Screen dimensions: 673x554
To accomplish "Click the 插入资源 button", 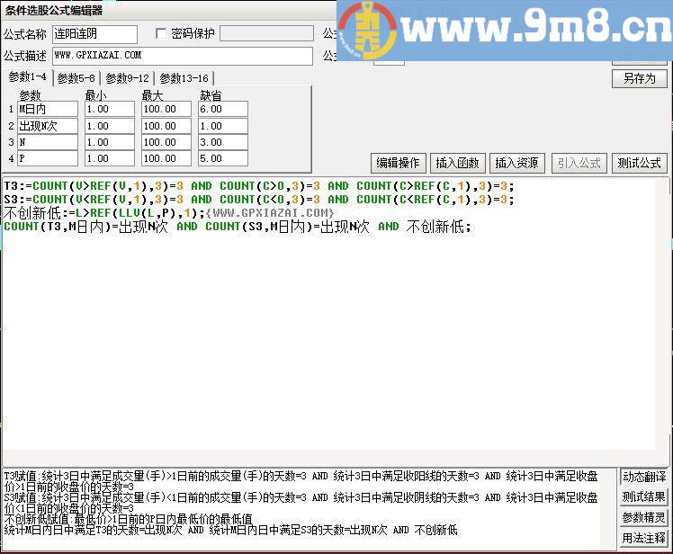I will point(516,163).
